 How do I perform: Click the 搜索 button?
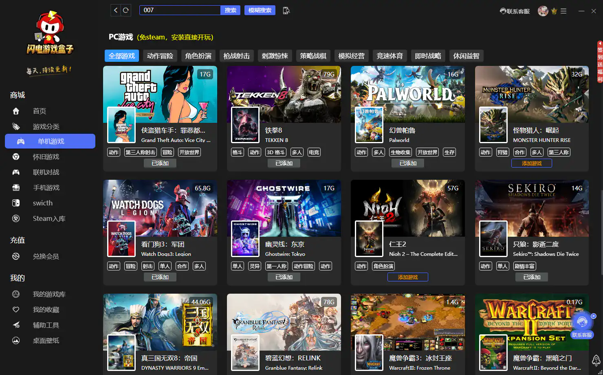click(231, 10)
